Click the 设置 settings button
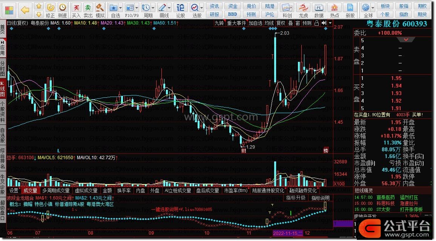The width and height of the screenshot is (436, 241). 14,190
